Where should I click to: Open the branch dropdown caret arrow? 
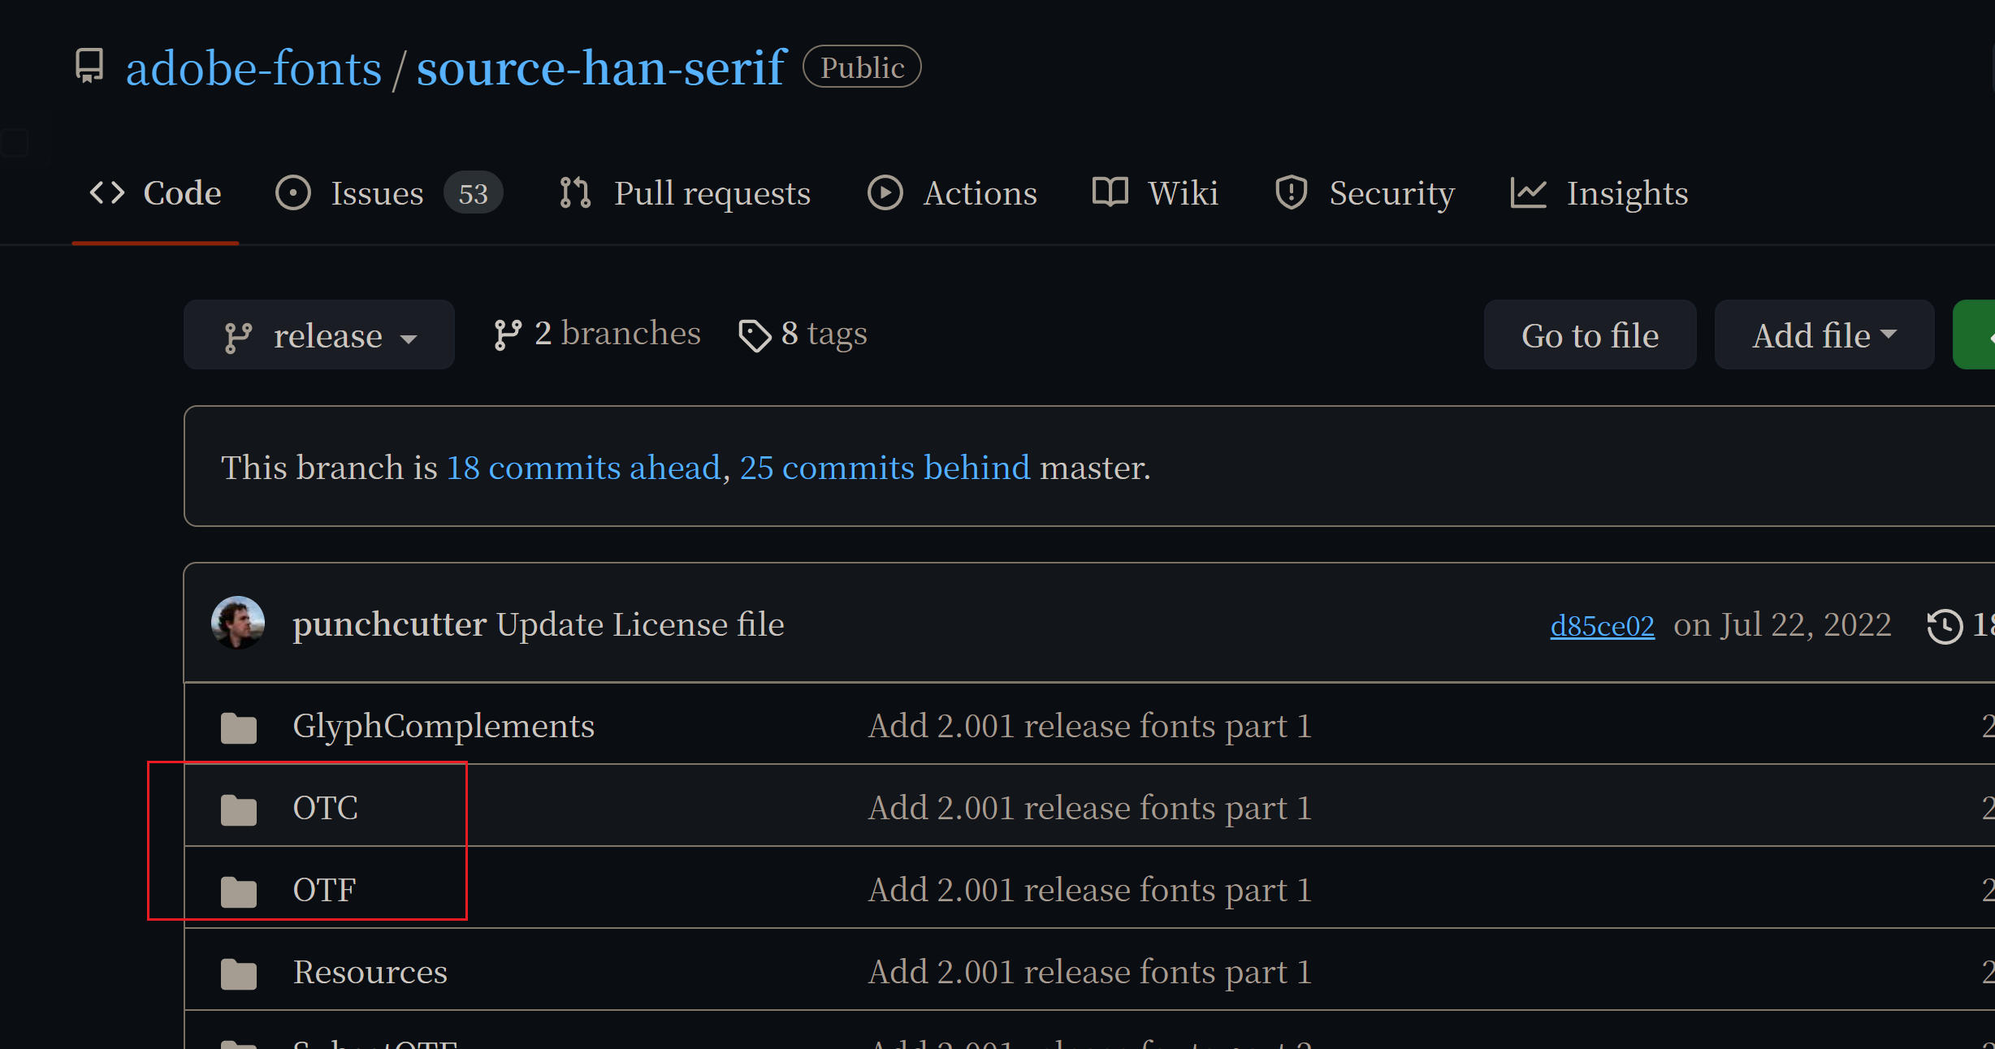(x=409, y=338)
